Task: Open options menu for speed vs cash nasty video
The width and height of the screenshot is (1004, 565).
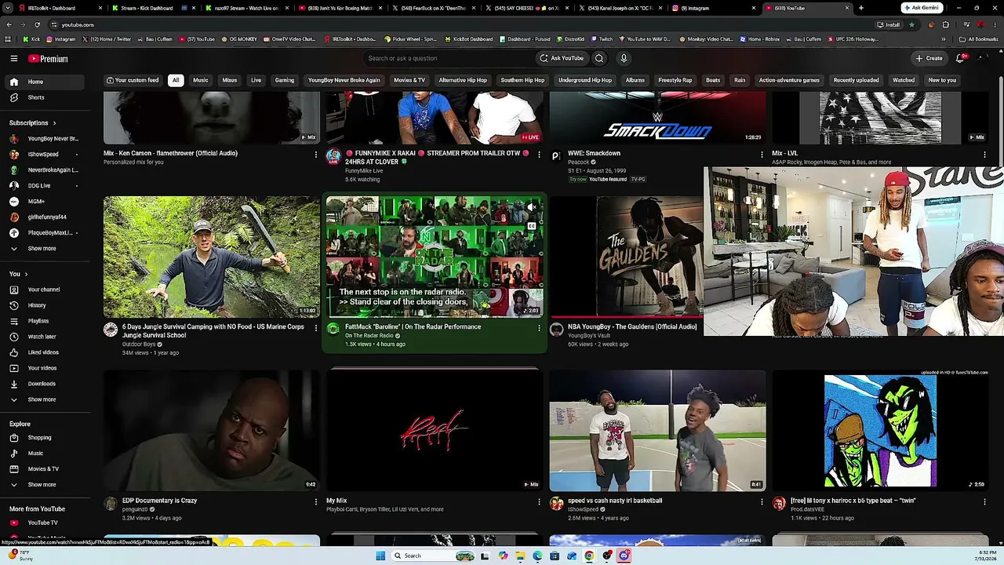Action: [x=762, y=501]
